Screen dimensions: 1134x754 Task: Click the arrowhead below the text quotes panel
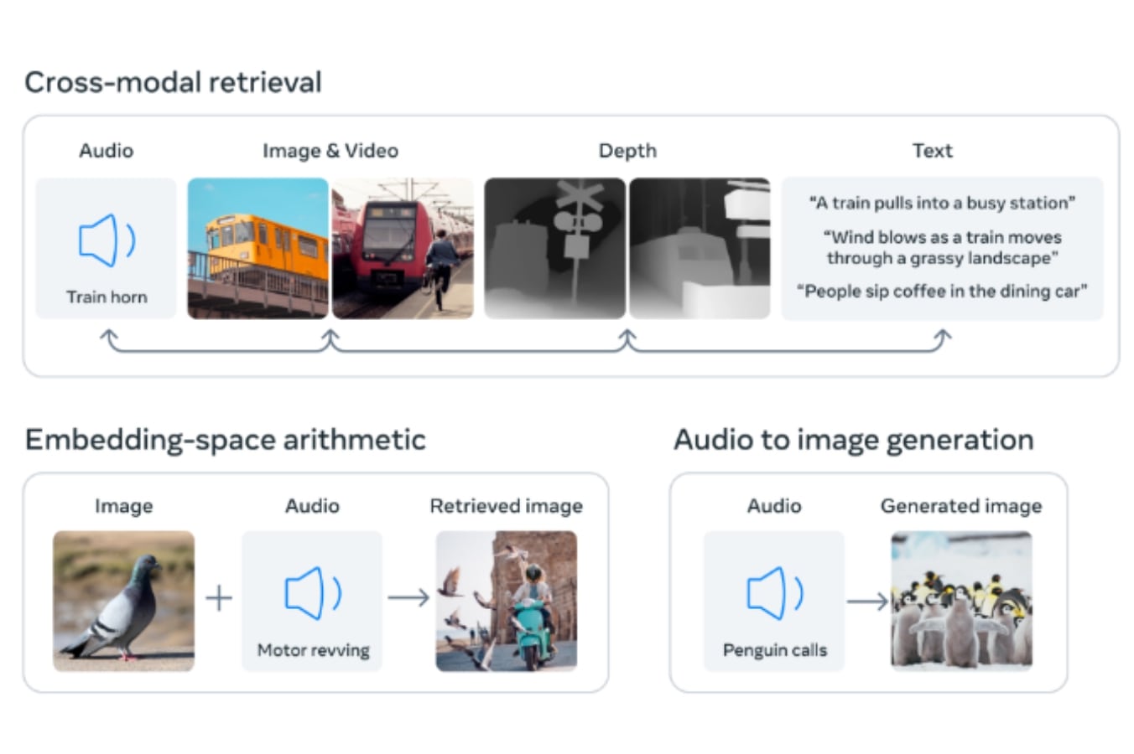point(943,336)
